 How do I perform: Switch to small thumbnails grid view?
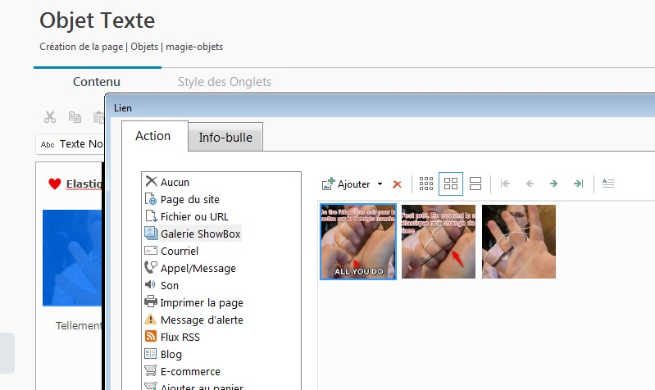tap(426, 184)
